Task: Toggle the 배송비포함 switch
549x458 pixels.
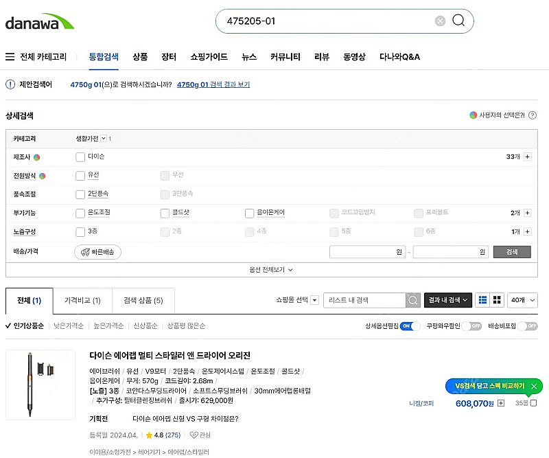Action: [527, 326]
